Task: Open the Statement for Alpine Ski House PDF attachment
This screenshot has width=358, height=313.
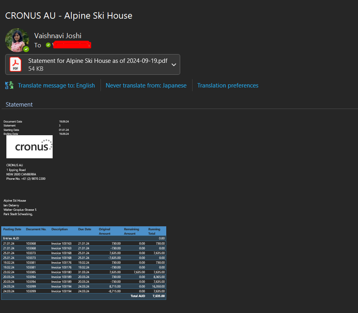Action: click(93, 64)
